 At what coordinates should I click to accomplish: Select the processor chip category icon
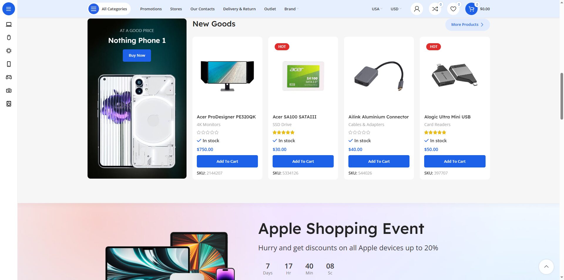tap(9, 51)
